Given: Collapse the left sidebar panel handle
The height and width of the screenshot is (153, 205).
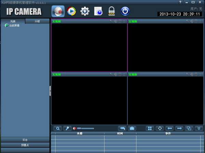Looking at the screenshot, I should click(x=50, y=91).
